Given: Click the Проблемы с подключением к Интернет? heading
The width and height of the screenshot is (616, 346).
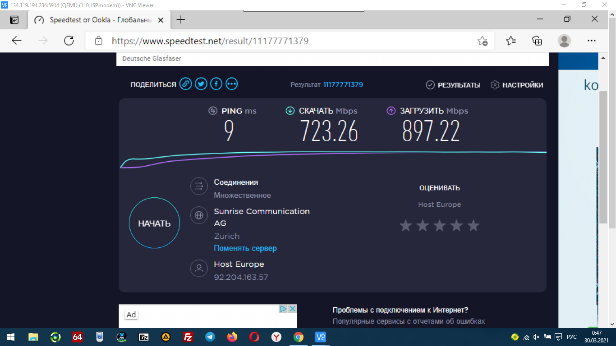Looking at the screenshot, I should [400, 310].
